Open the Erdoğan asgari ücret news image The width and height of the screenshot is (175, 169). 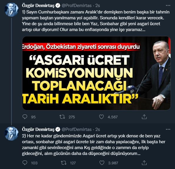[96, 73]
